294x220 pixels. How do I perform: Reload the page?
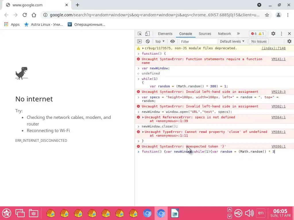pos(25,15)
